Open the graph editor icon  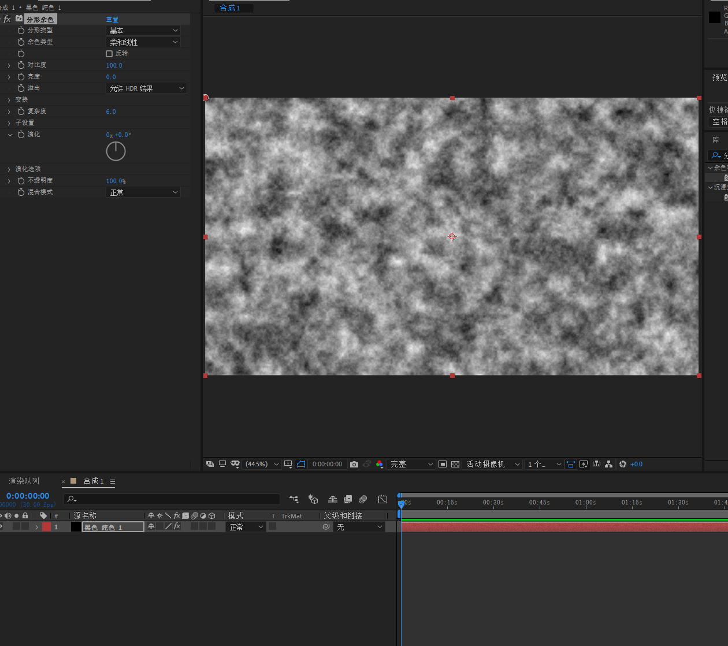(x=382, y=499)
